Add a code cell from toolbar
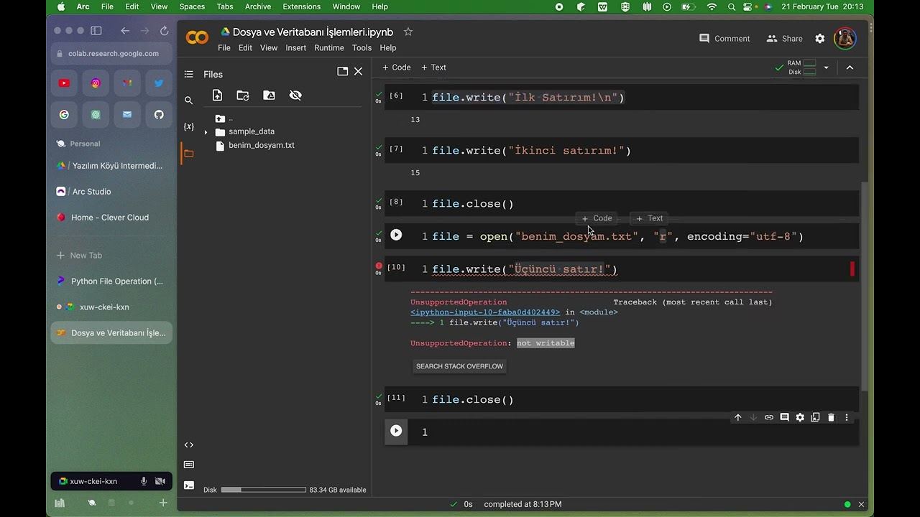920x517 pixels. click(396, 67)
